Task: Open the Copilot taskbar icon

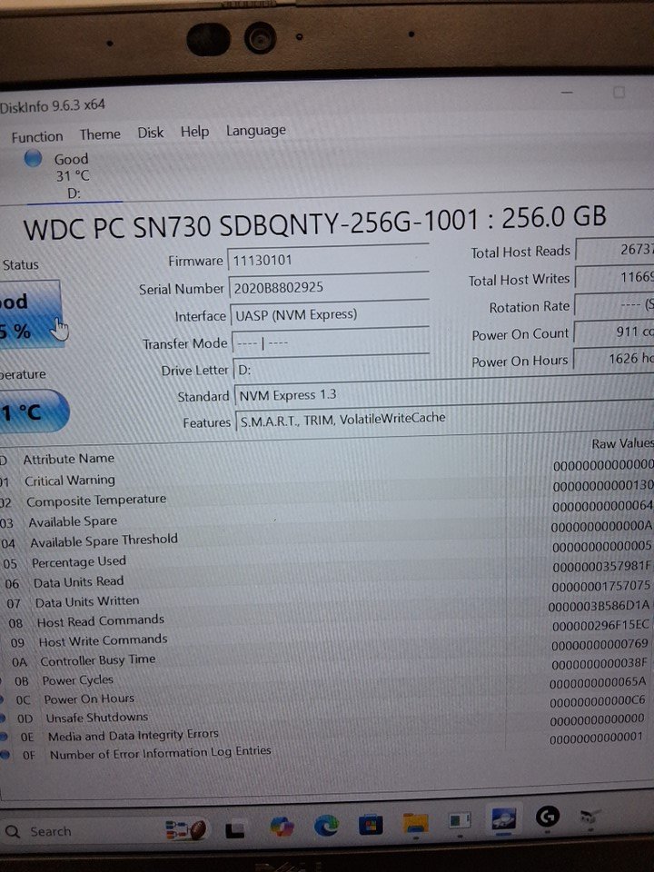Action: (x=282, y=827)
